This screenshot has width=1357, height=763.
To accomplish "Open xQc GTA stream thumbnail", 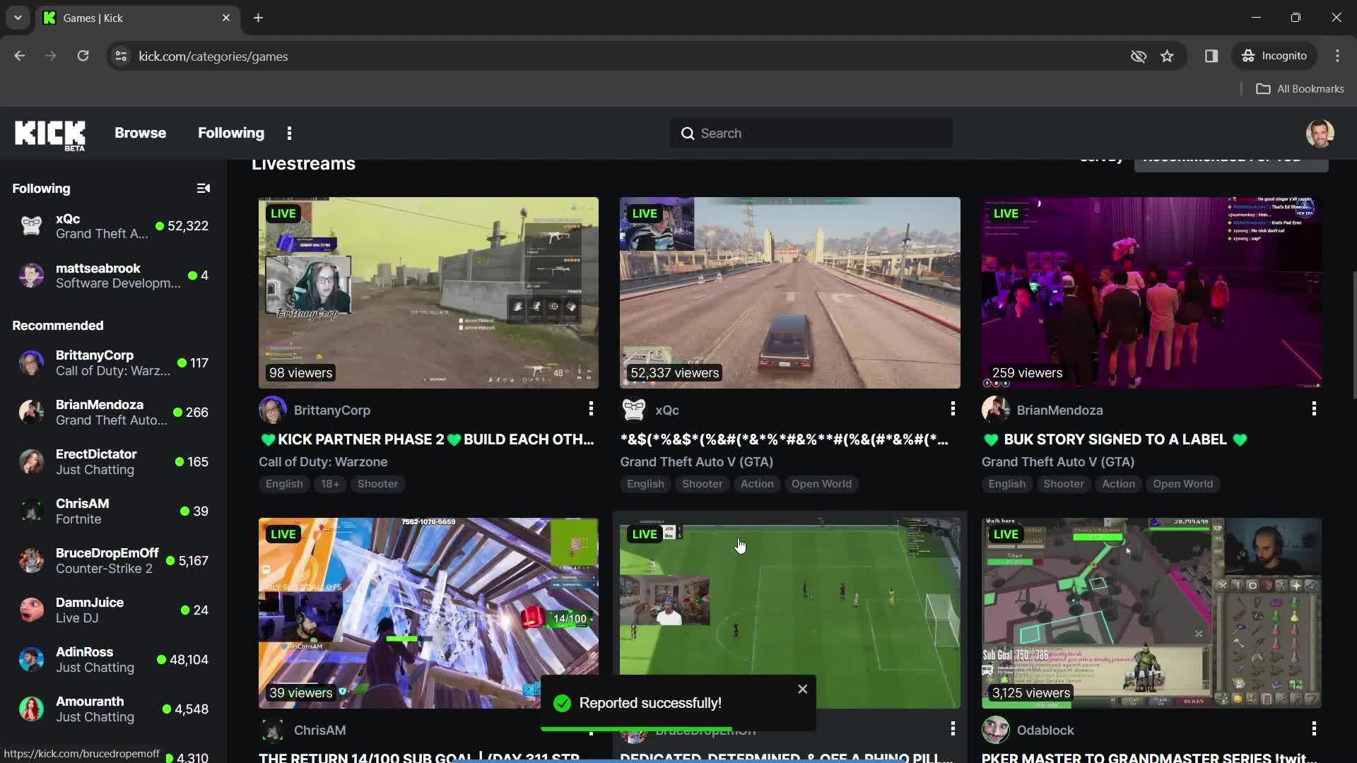I will 789,292.
